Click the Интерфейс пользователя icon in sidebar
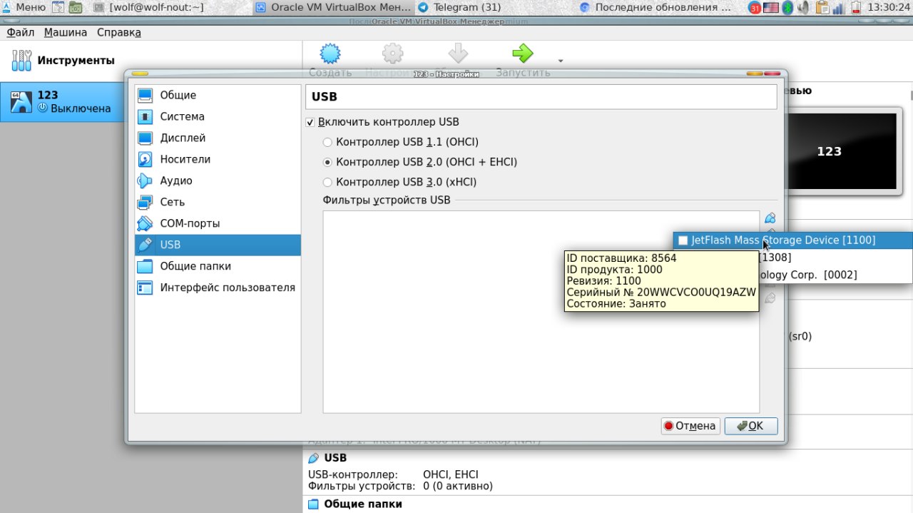Viewport: 913px width, 513px height. point(145,288)
